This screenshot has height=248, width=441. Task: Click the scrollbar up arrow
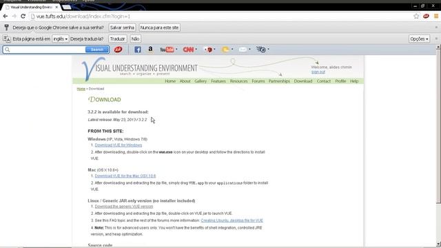pyautogui.click(x=438, y=48)
